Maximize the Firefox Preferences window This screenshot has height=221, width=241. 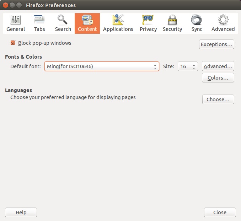(19, 5)
